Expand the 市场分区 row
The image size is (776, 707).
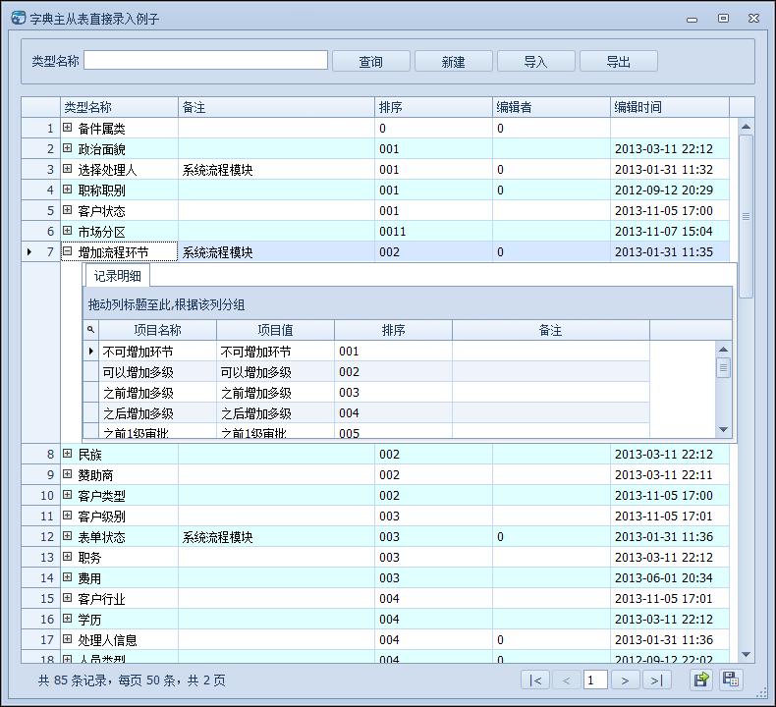(68, 231)
